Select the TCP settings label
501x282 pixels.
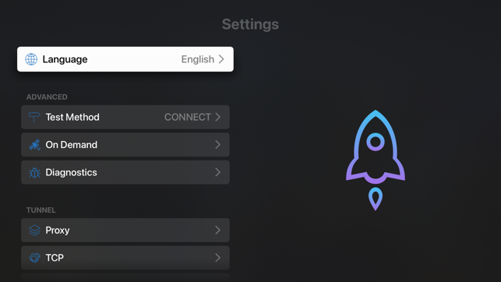pyautogui.click(x=55, y=258)
